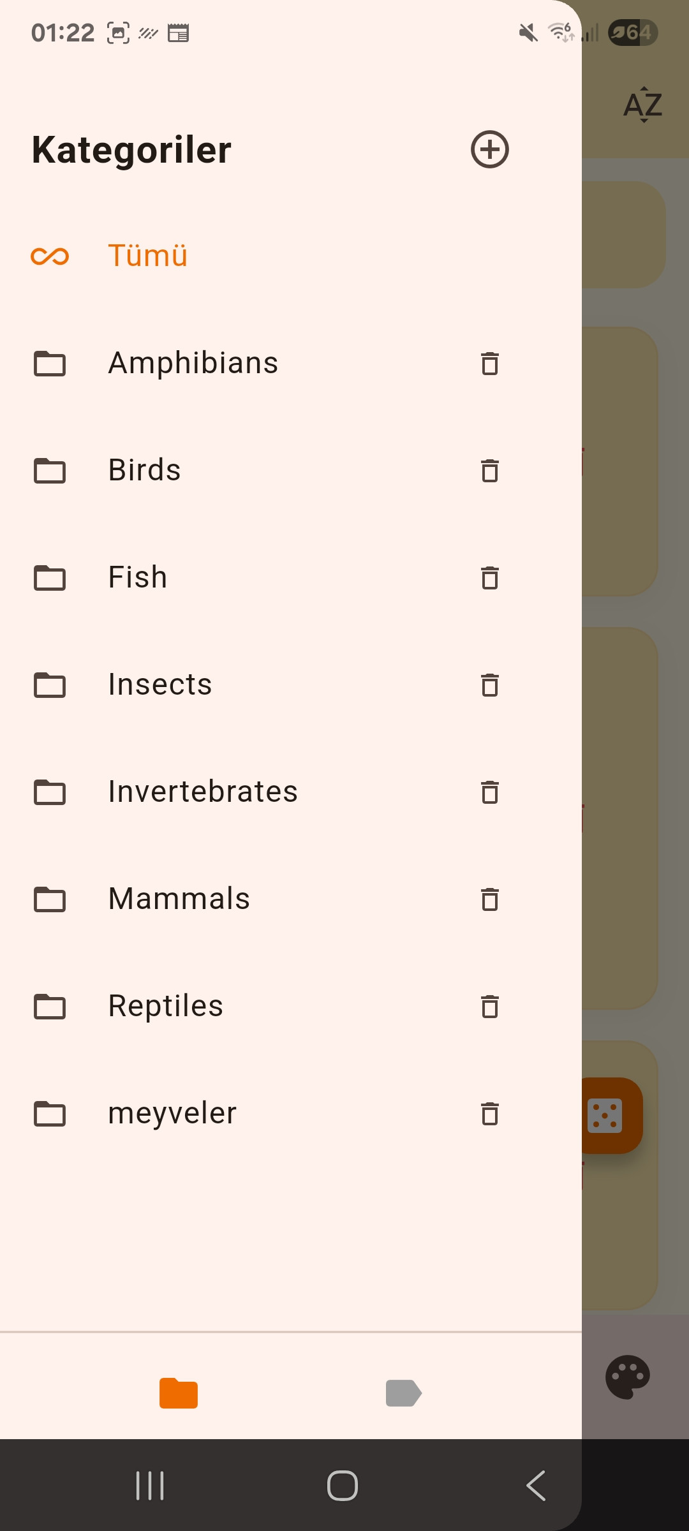Tap the random dice floating button
The width and height of the screenshot is (689, 1531).
point(606,1115)
